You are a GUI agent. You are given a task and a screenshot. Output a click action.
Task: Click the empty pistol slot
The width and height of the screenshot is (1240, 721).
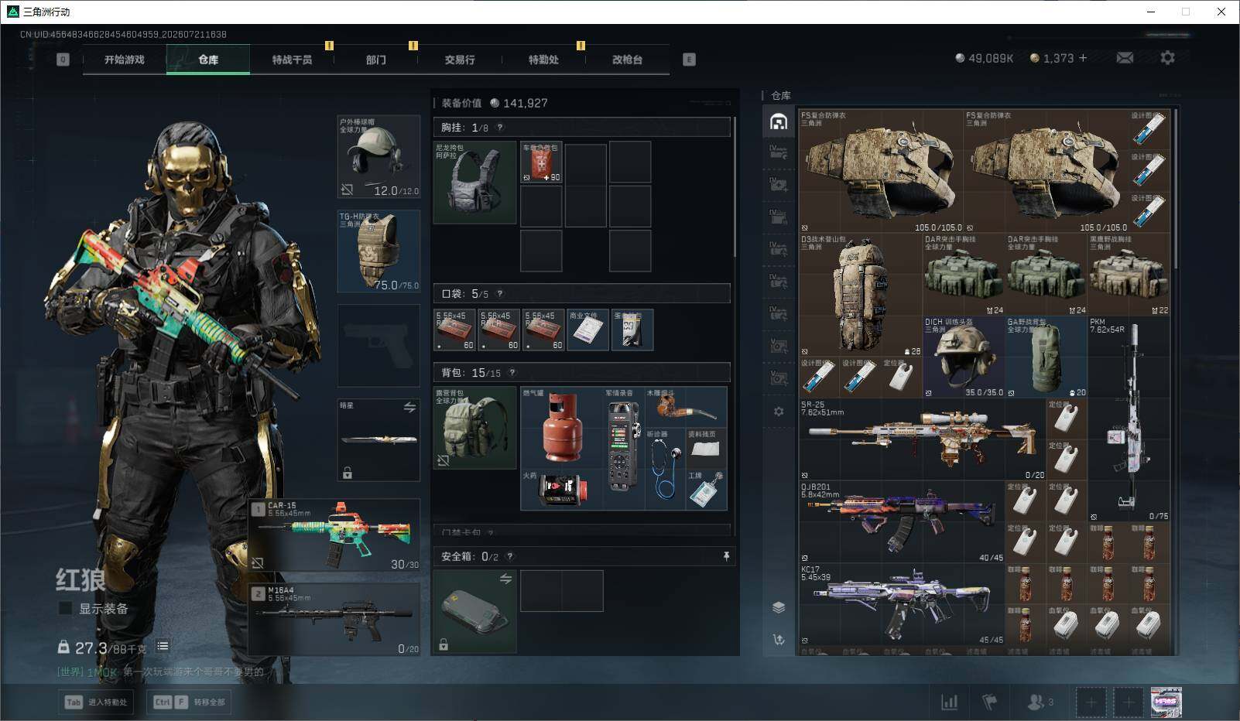(379, 346)
